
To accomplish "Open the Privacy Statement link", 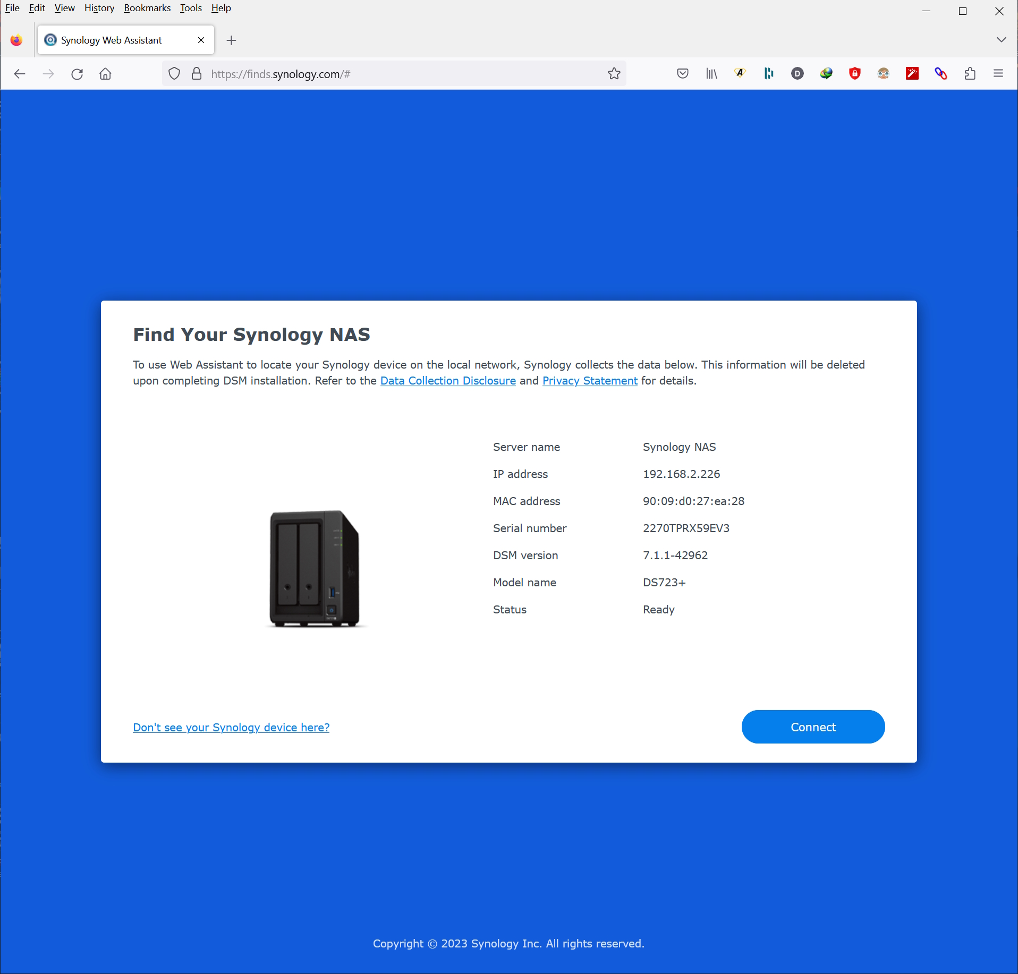I will (x=590, y=381).
